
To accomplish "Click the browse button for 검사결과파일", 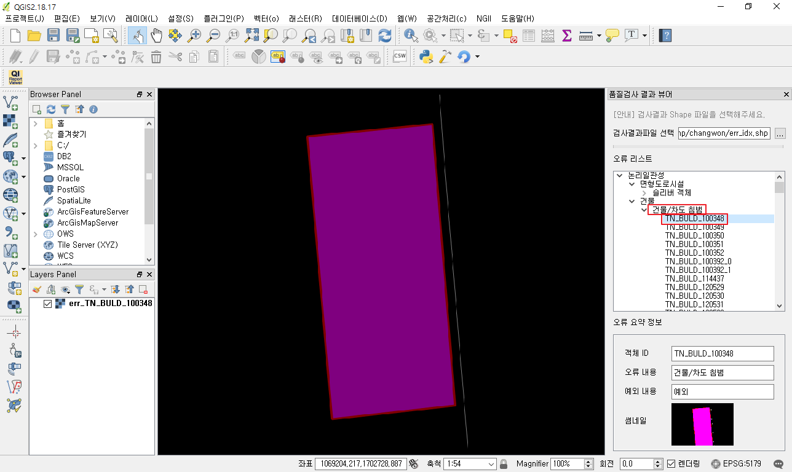I will [x=780, y=133].
